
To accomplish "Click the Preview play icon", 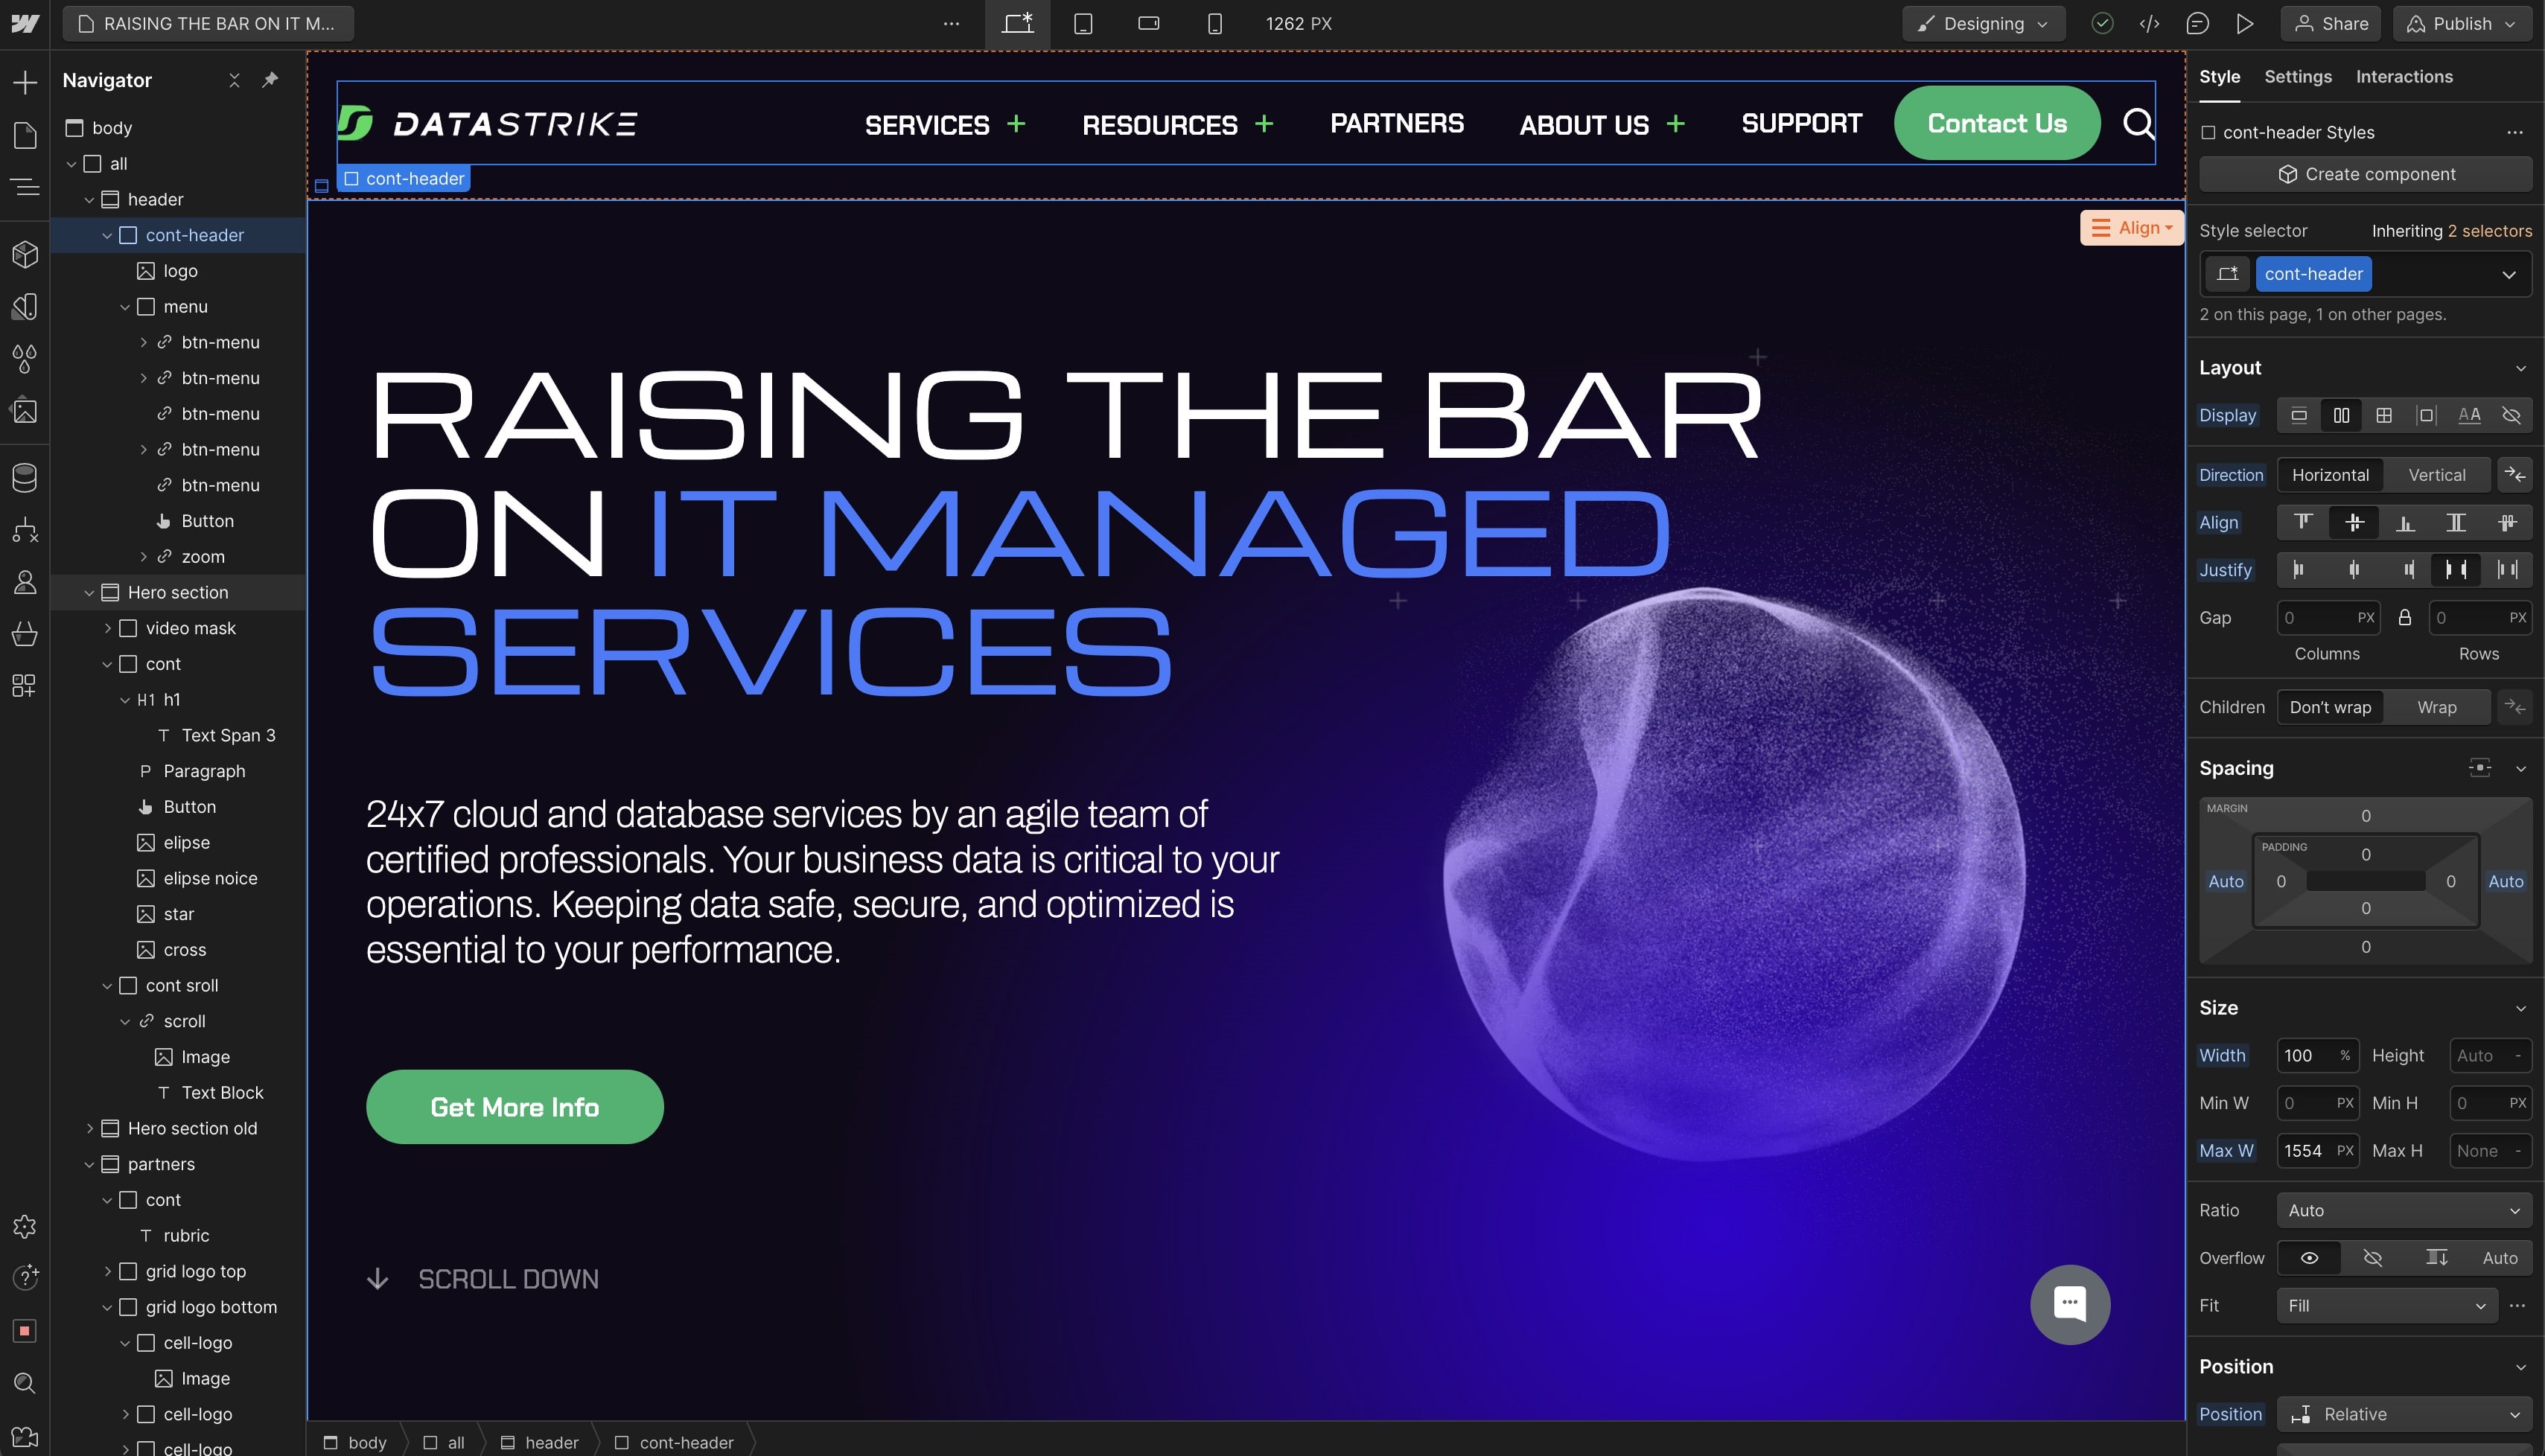I will coord(2245,23).
